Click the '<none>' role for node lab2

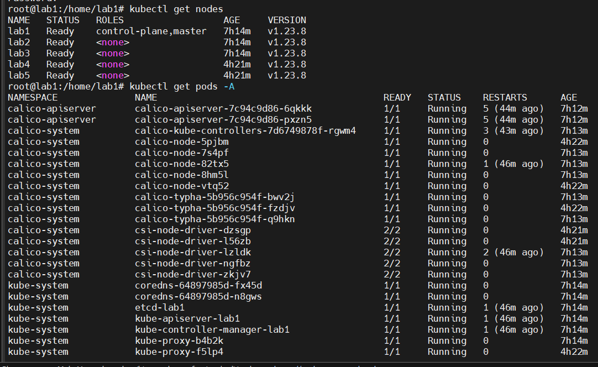(113, 42)
